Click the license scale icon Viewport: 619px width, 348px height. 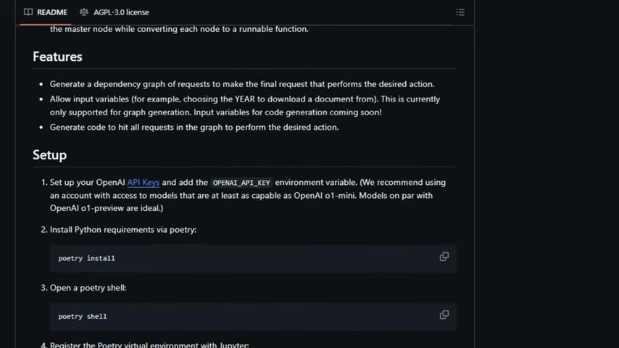pos(83,12)
